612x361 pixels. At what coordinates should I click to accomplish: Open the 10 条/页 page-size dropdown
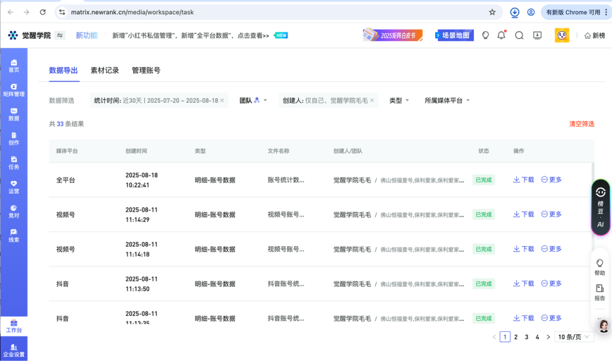(x=573, y=337)
